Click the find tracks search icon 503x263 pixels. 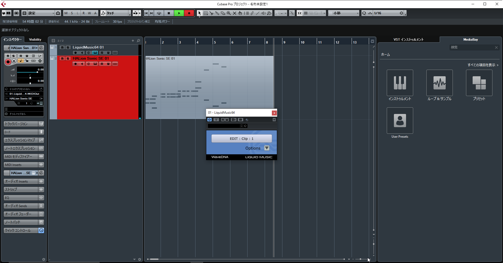(x=138, y=41)
